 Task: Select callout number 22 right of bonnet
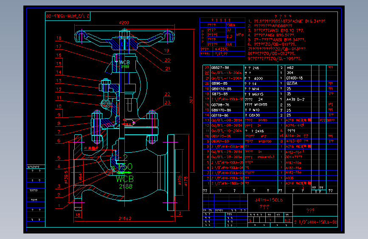click(x=167, y=94)
